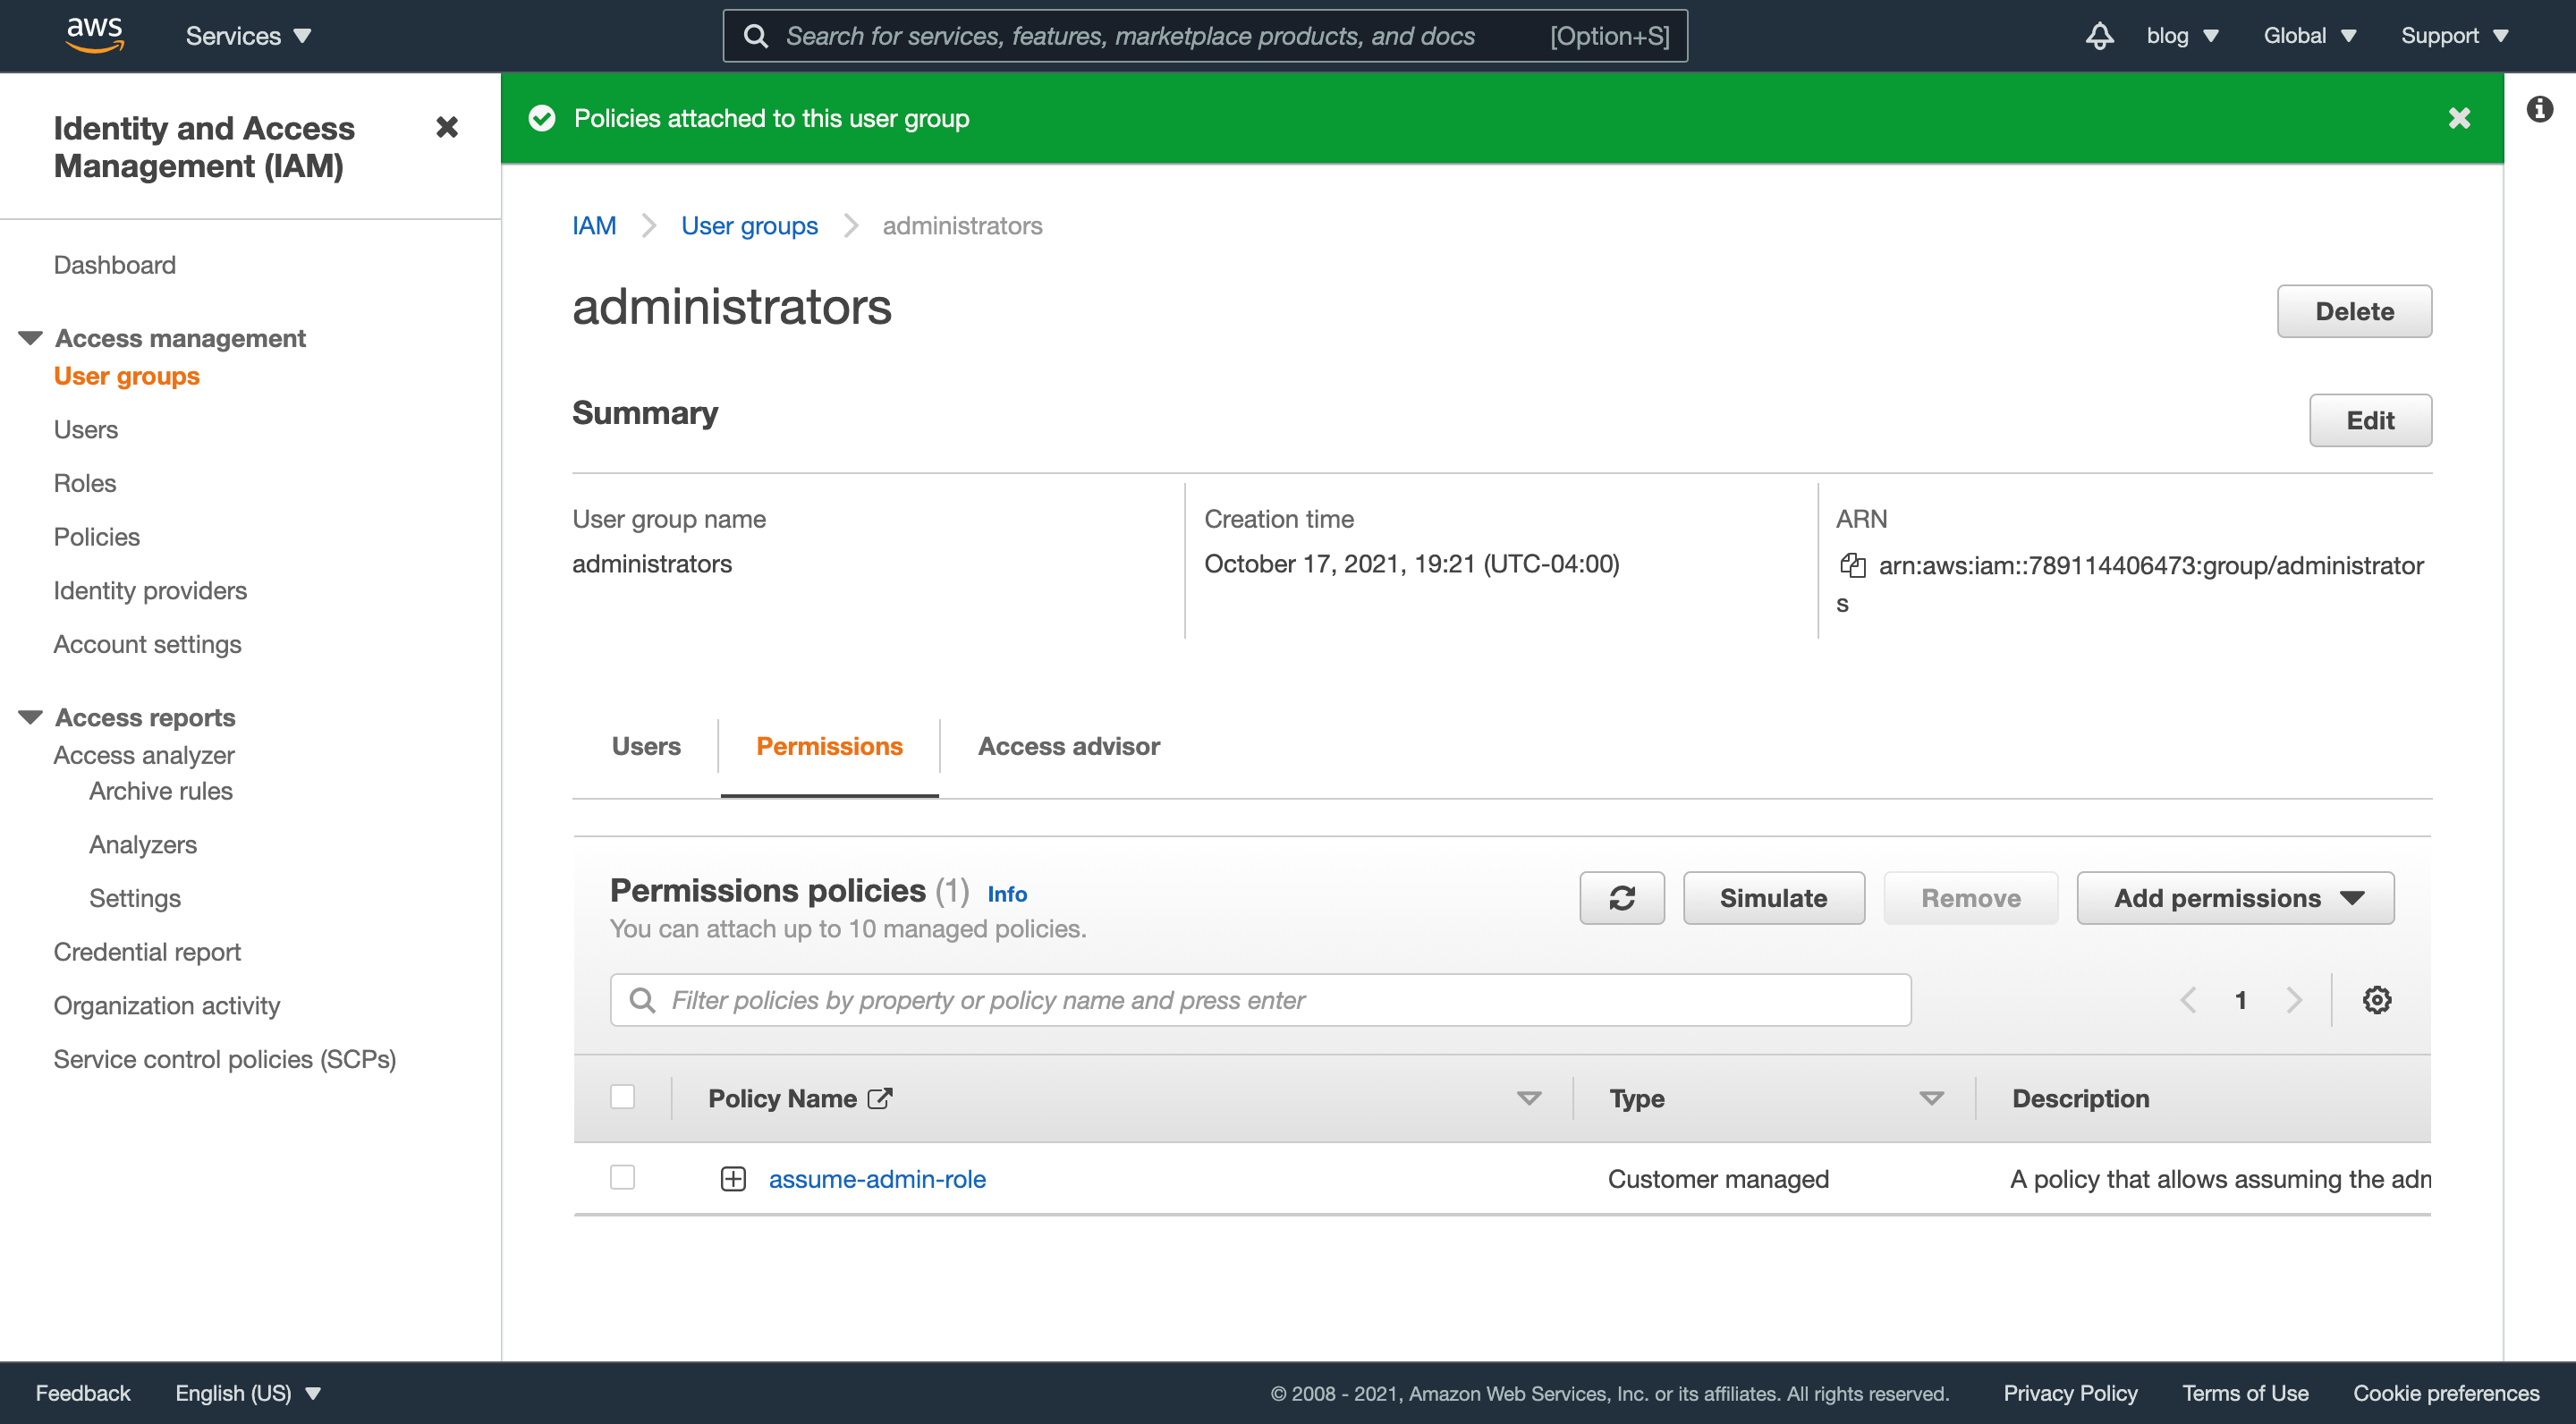
Task: Sort by Type column arrow
Action: click(x=1931, y=1098)
